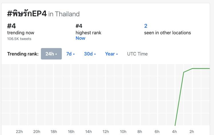Click the 22h mark on the time axis

coord(19,132)
